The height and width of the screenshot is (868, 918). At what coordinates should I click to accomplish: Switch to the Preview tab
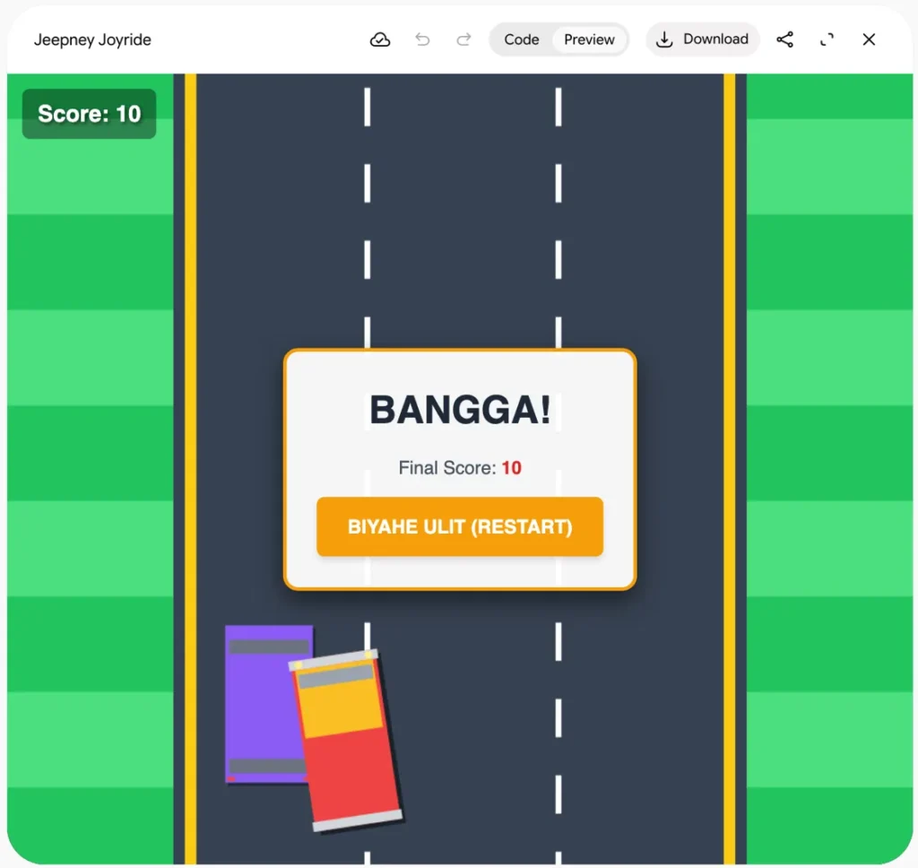point(589,39)
